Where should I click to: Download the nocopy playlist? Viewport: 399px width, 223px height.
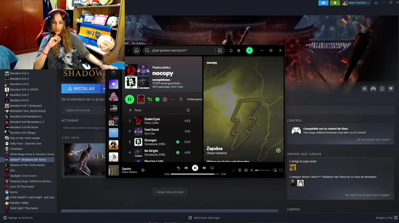click(x=165, y=99)
